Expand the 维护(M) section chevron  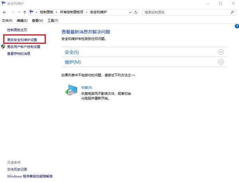click(221, 62)
